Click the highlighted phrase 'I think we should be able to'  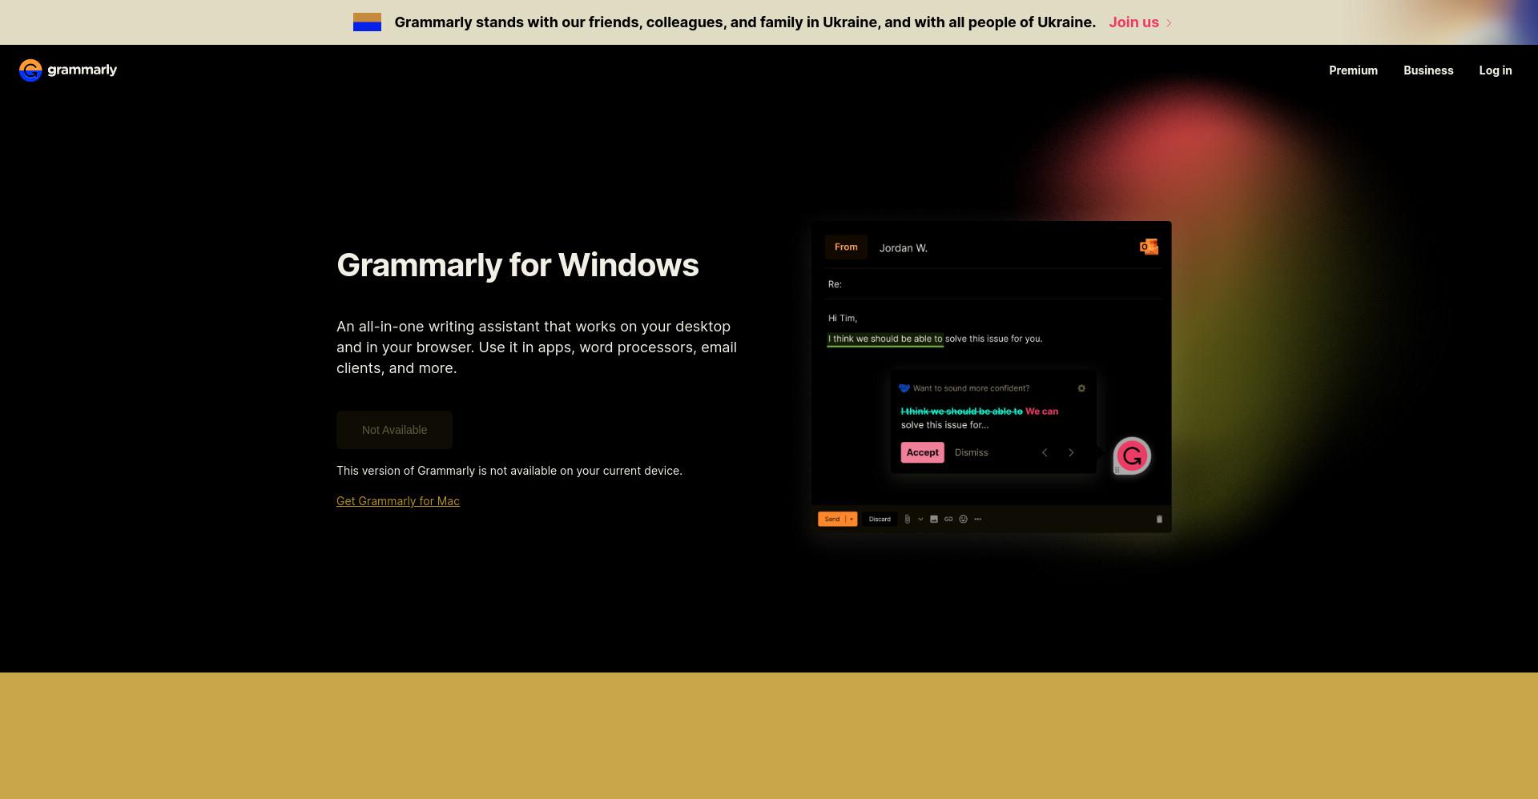coord(885,339)
